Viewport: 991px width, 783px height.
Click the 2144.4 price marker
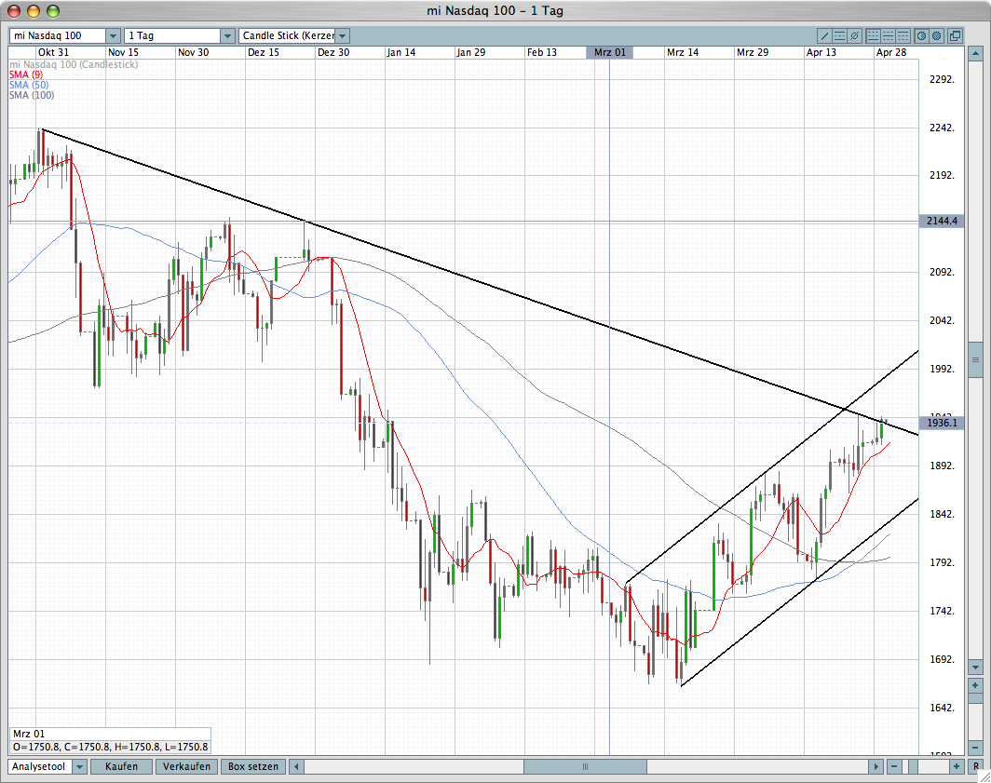pyautogui.click(x=942, y=222)
